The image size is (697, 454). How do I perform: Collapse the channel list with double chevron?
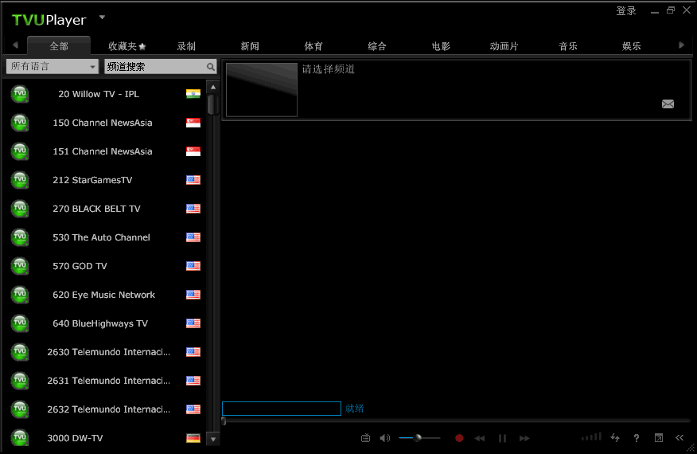coord(679,438)
